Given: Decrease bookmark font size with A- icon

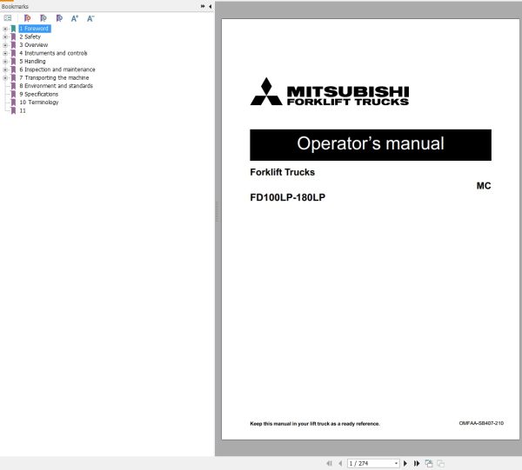Looking at the screenshot, I should click(90, 18).
